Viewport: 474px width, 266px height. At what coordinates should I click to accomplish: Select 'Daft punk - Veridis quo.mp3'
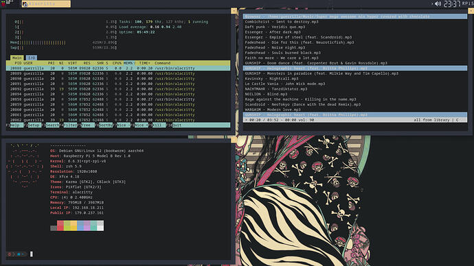point(275,27)
